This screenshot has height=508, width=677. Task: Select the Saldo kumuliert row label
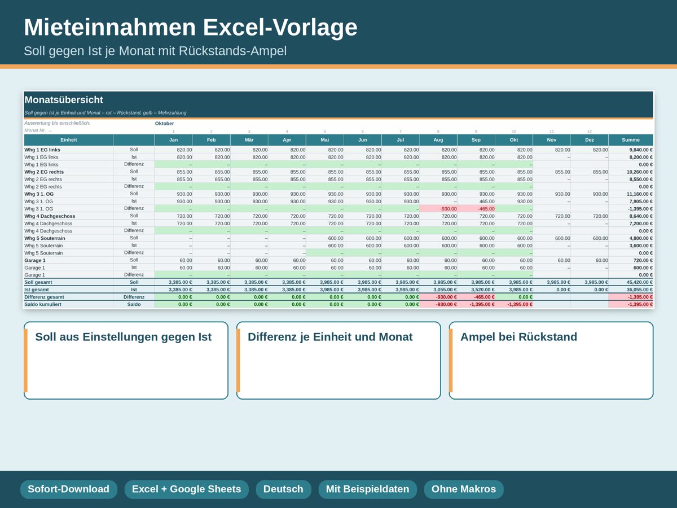[x=43, y=304]
